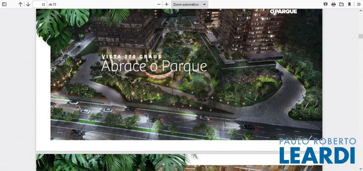This screenshot has width=363, height=171.
Task: Click the 'VISTA 270 GRAUS' text
Action: point(132,57)
